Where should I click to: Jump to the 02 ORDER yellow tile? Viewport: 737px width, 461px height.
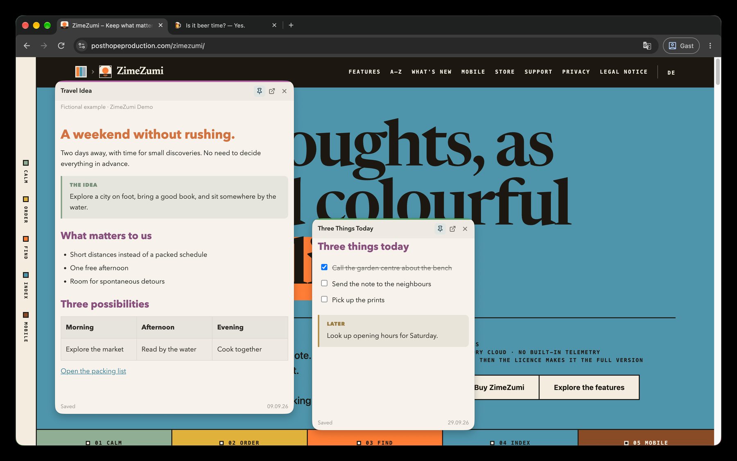(x=240, y=438)
